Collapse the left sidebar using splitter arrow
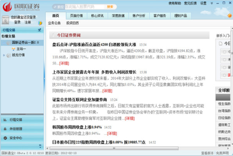 pyautogui.click(x=45, y=78)
